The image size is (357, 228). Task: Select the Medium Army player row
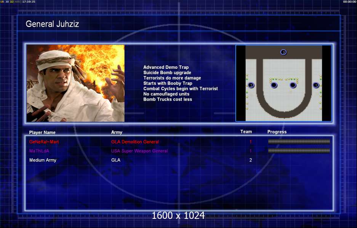click(43, 160)
